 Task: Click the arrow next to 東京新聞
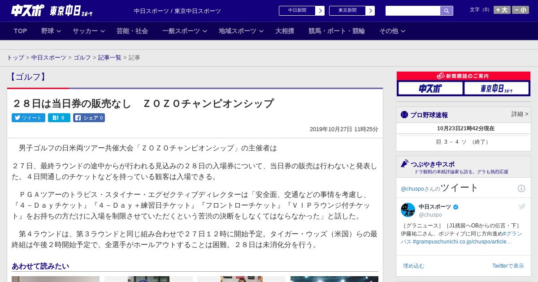tap(370, 11)
